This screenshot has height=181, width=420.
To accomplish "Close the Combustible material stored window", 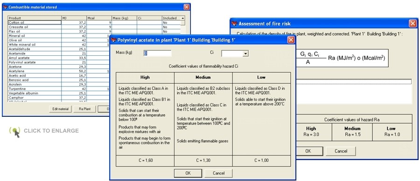I will (186, 7).
